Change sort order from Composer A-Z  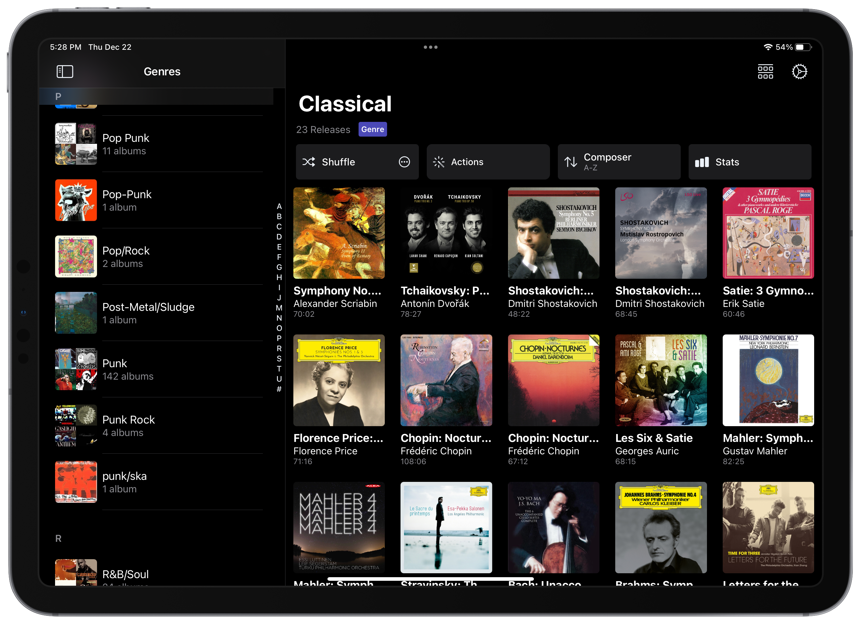click(x=619, y=162)
